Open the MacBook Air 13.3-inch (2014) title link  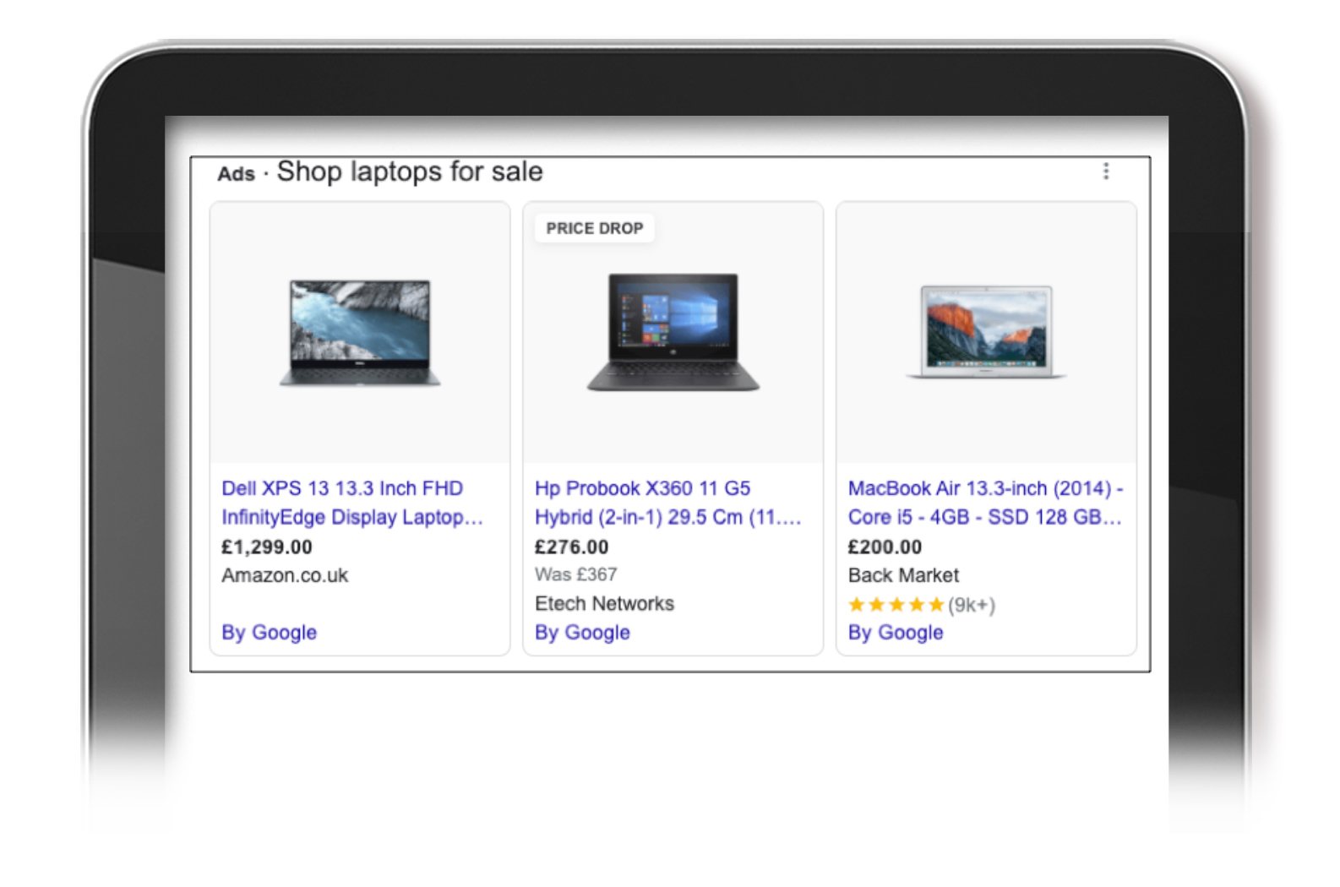coord(985,503)
